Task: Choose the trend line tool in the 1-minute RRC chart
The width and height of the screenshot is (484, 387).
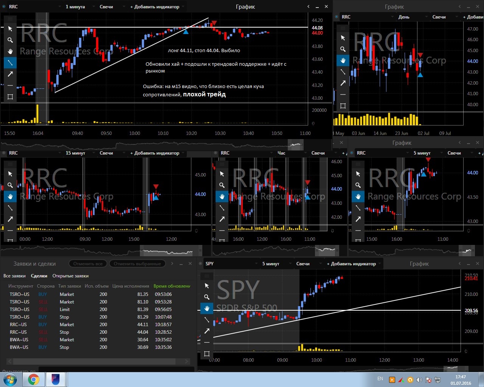Action: [10, 63]
